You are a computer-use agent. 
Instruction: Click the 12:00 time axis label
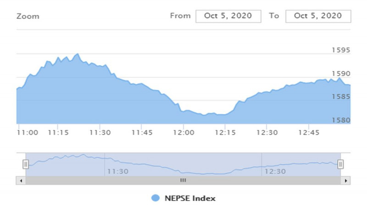click(x=183, y=132)
